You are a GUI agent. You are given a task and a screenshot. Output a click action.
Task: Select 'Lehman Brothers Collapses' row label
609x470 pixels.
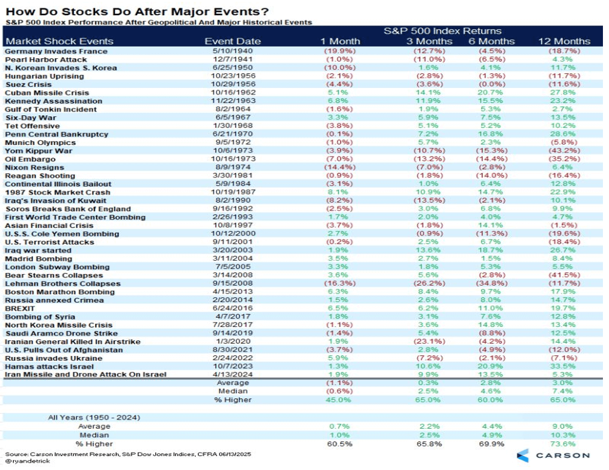[62, 284]
